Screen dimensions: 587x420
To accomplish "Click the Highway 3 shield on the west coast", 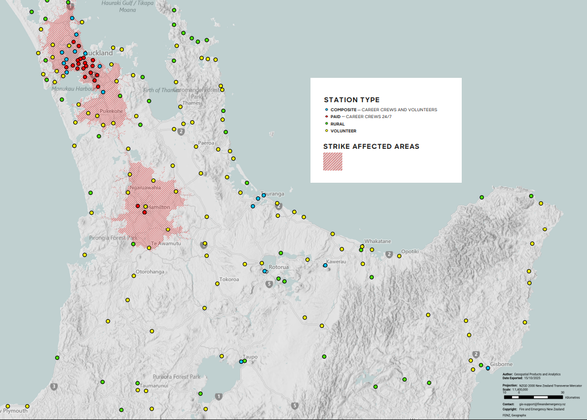I will (54, 386).
